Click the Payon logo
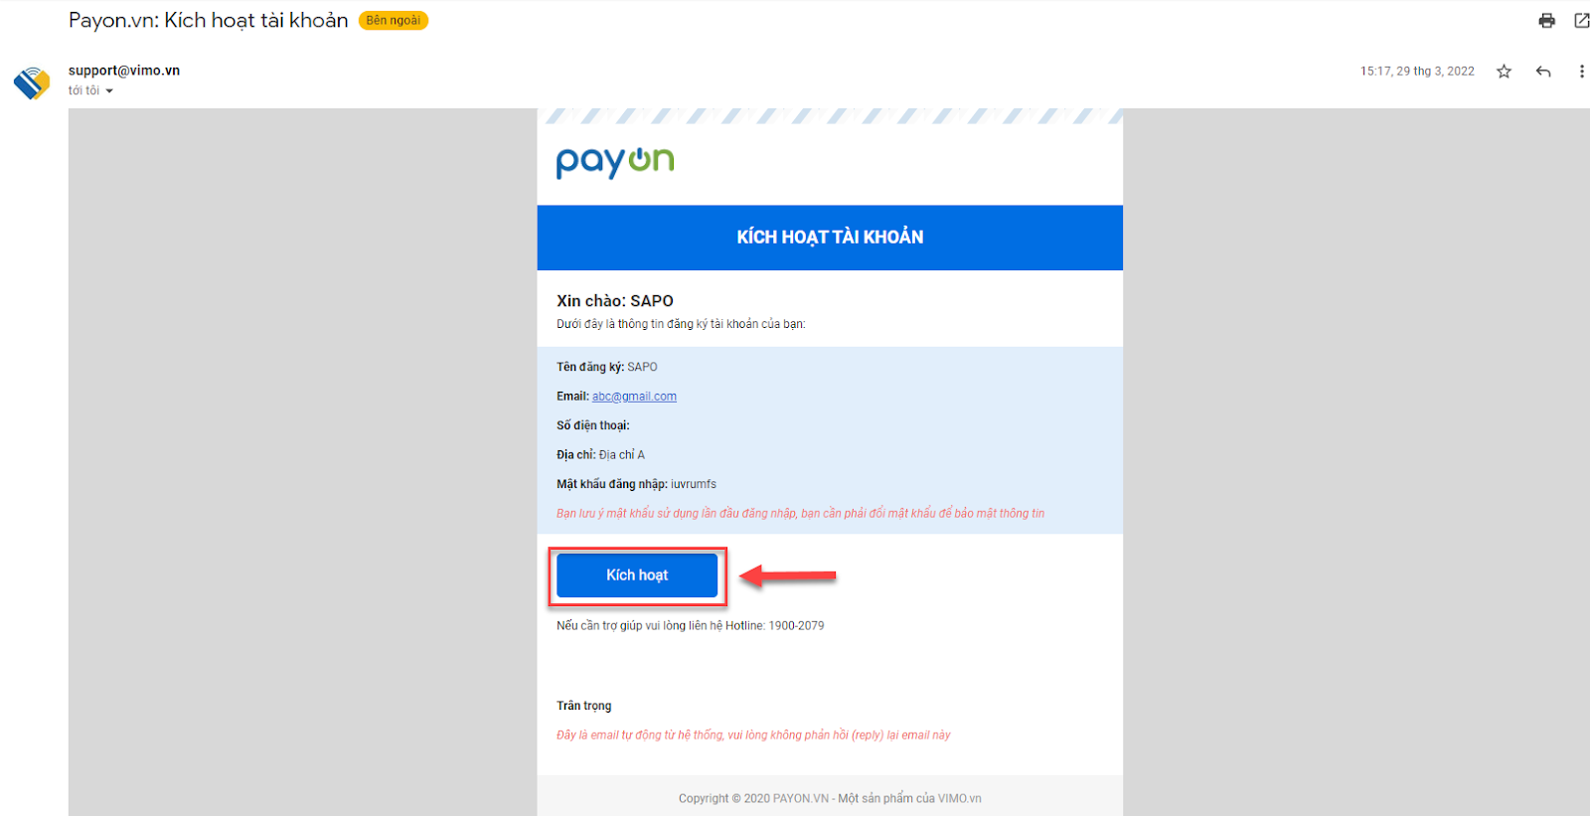This screenshot has height=816, width=1590. (x=615, y=162)
